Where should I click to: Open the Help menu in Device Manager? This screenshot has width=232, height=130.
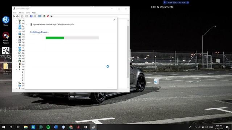pos(34,13)
